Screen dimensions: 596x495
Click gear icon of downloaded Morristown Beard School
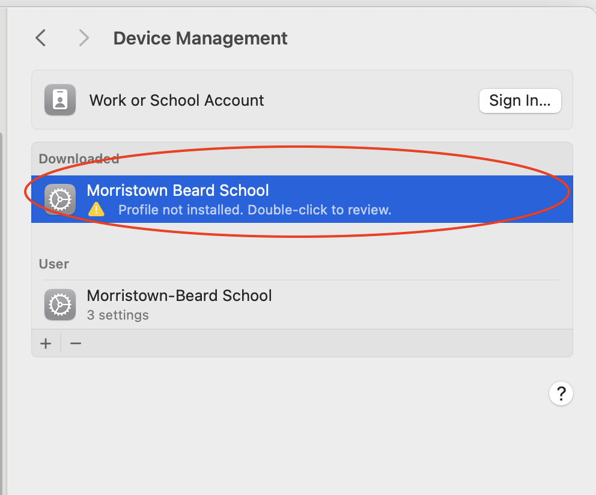(x=60, y=199)
